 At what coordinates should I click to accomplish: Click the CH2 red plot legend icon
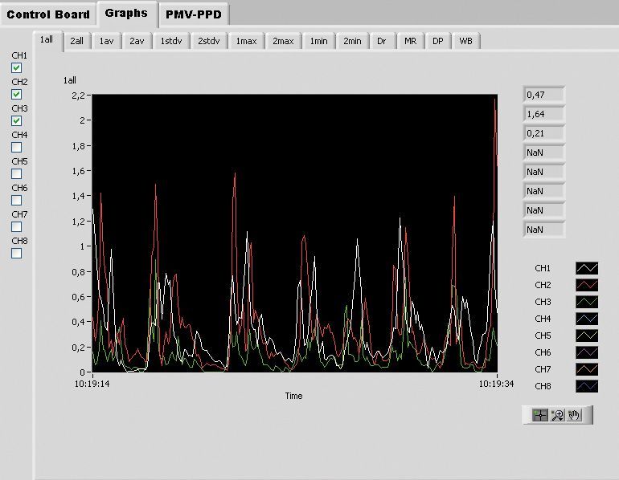point(588,285)
